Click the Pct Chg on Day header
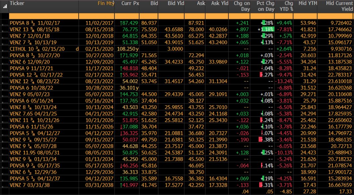 (x=266, y=6)
